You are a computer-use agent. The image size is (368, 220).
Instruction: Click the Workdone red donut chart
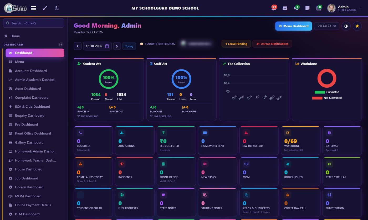[x=327, y=78]
